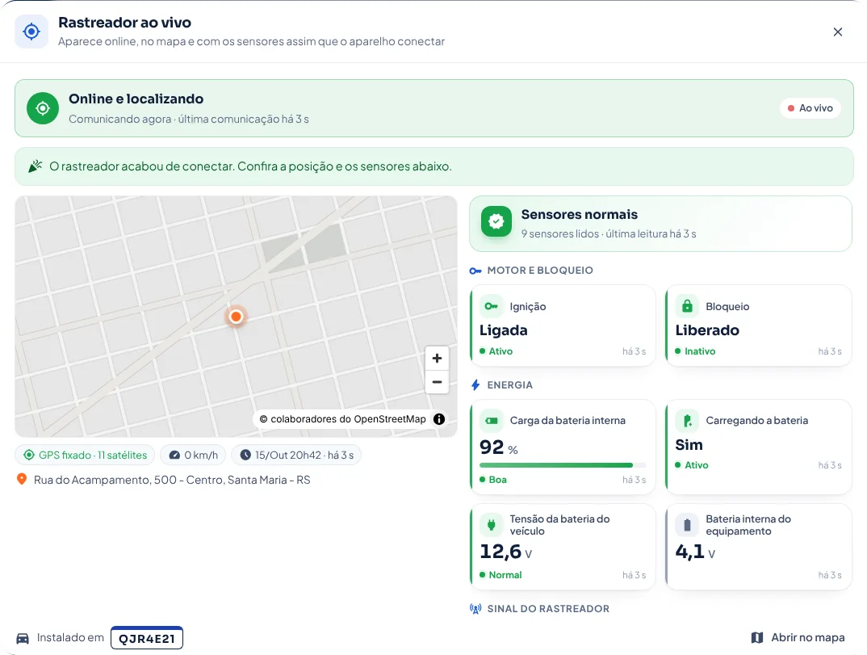Click the plug icon of Tensão da bateria do veículo
The width and height of the screenshot is (867, 655).
[x=491, y=524]
